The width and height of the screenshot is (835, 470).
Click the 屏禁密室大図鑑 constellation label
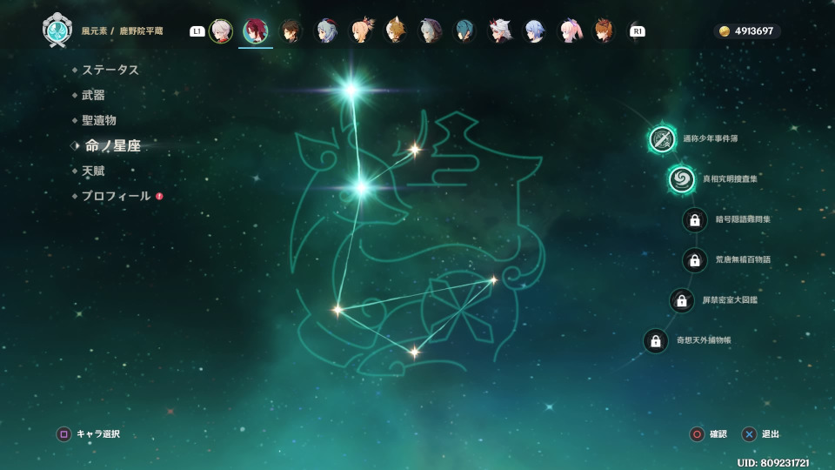[x=730, y=300]
